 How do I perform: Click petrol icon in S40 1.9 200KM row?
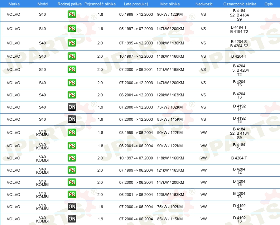(72, 29)
